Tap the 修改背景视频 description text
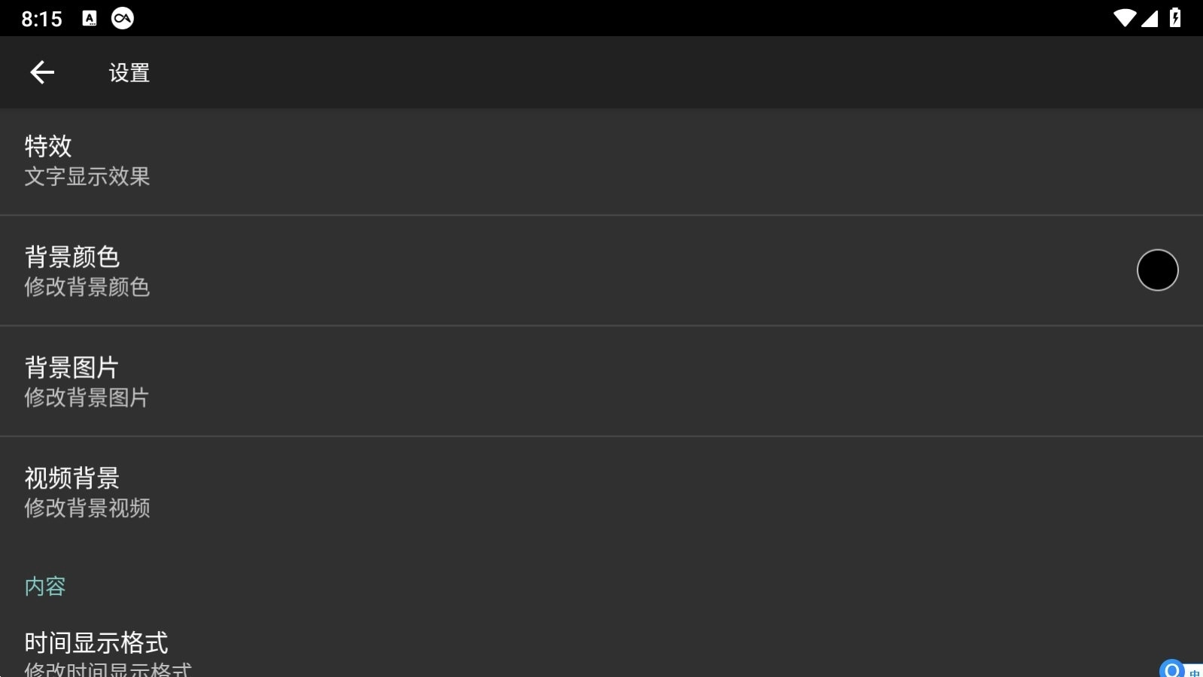This screenshot has width=1203, height=677. click(x=87, y=508)
